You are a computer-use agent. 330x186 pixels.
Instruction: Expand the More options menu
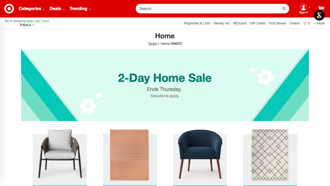point(319,23)
